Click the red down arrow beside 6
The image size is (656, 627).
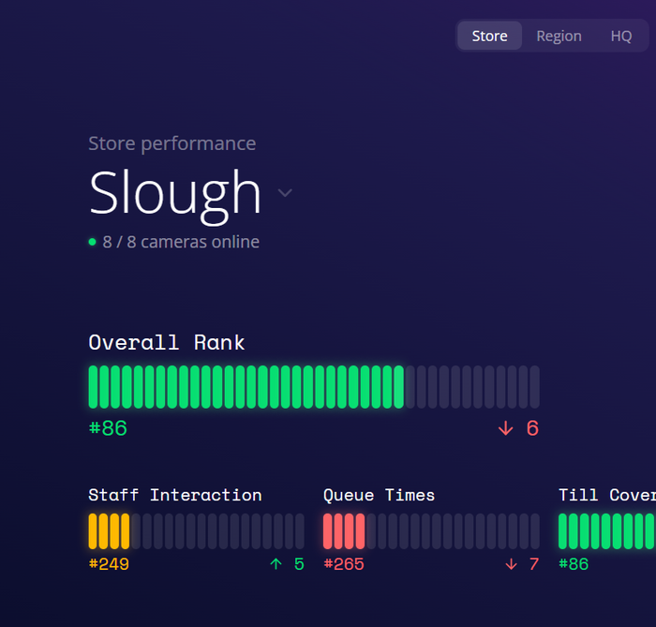[x=506, y=428]
